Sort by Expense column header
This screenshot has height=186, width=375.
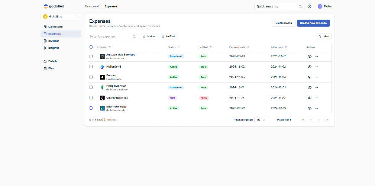(104, 47)
